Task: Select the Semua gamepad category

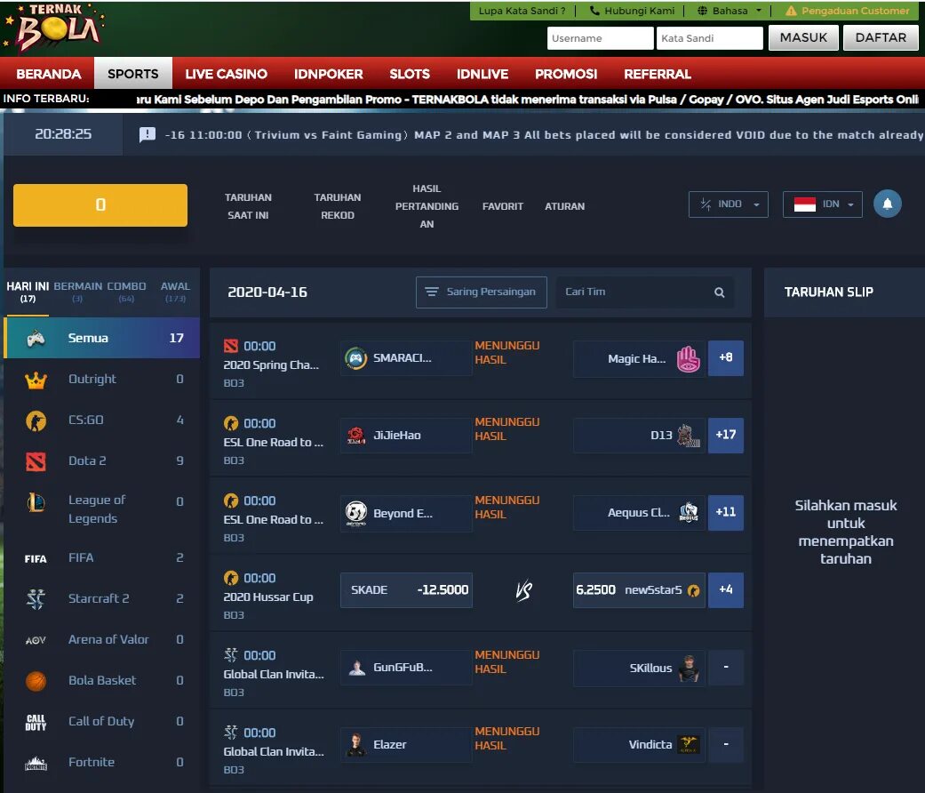Action: tap(36, 338)
